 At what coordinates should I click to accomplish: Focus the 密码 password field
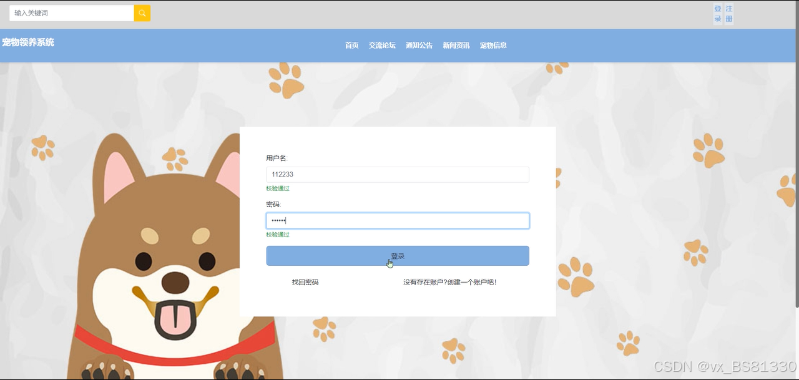point(398,221)
